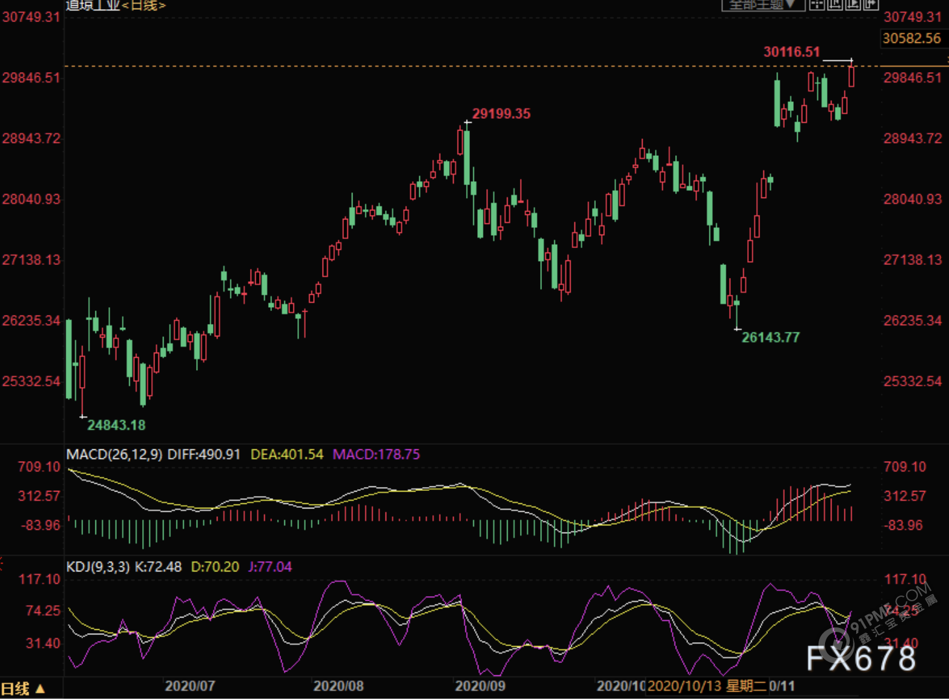
Task: Click the left KDJ axis value 31.40
Action: [43, 643]
